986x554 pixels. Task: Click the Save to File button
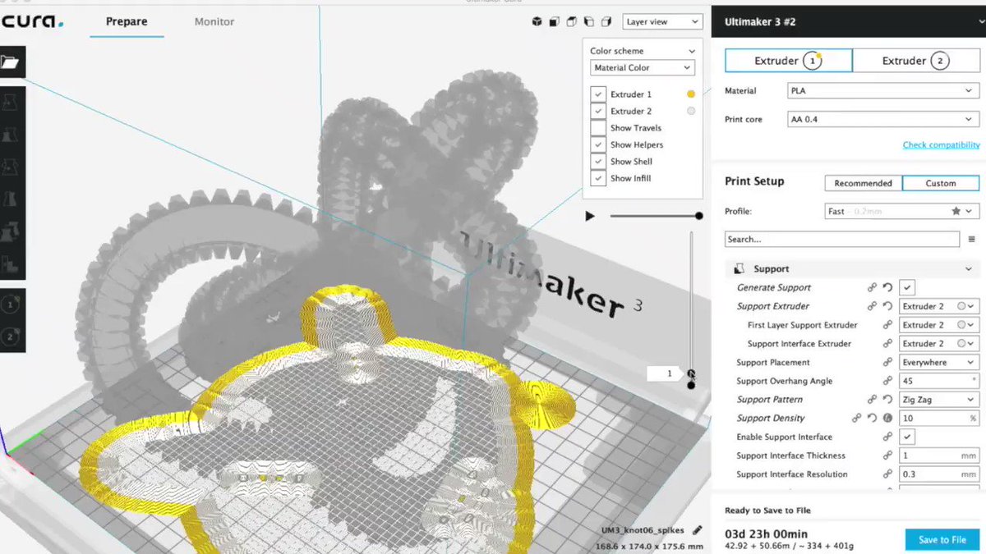pos(942,539)
